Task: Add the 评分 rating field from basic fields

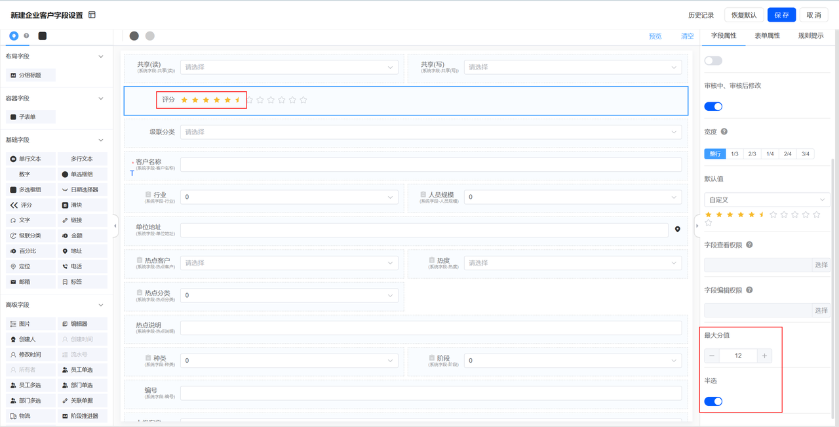Action: [x=28, y=205]
